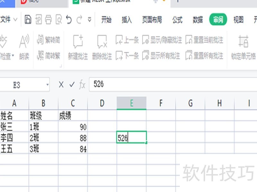Open the insert function fx button
Screen dimensions: 257x192
click(x=82, y=85)
